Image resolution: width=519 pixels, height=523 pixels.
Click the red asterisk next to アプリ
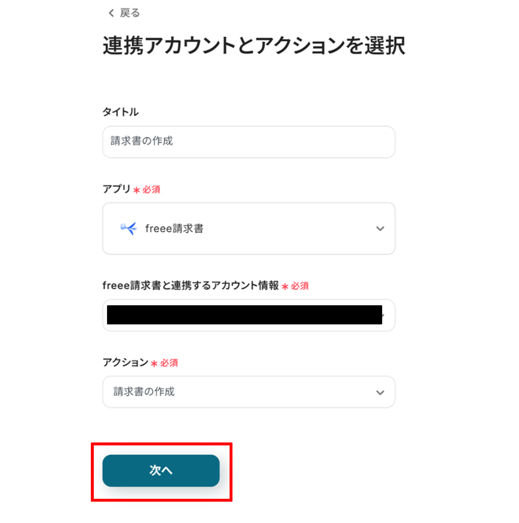pyautogui.click(x=136, y=190)
